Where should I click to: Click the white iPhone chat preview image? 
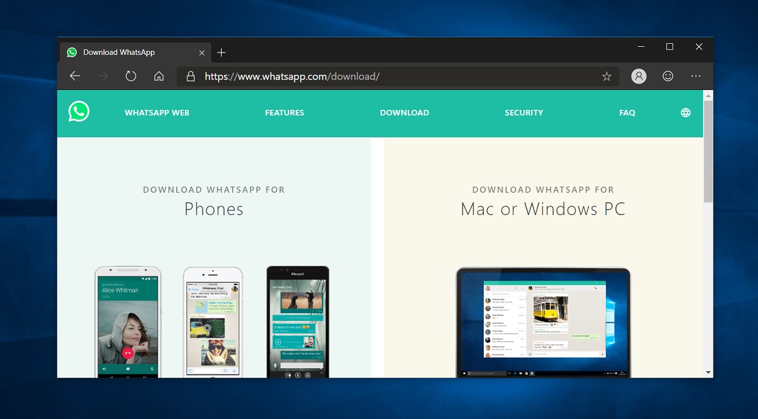pos(213,322)
